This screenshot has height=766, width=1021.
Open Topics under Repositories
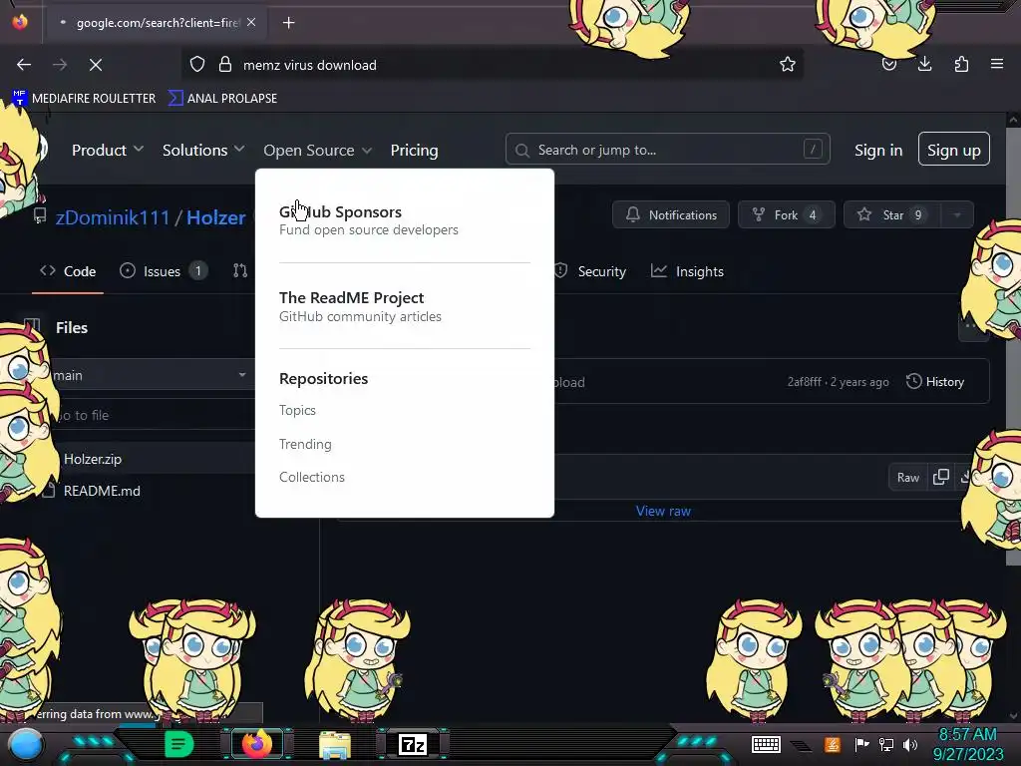pyautogui.click(x=297, y=410)
